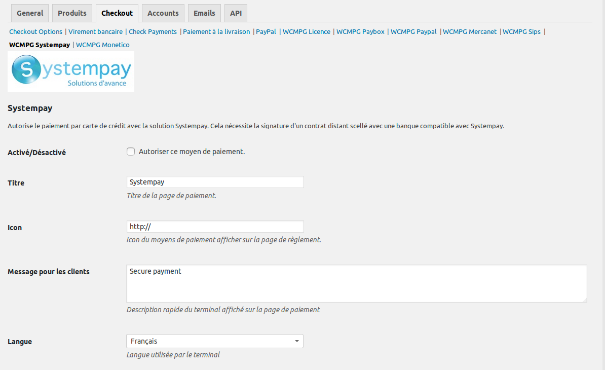The image size is (605, 370).
Task: Open the General settings tab
Action: (30, 13)
